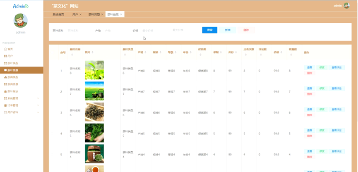
Task: Click 查看评论 for the 茶叶名称7 row
Action: pyautogui.click(x=336, y=88)
